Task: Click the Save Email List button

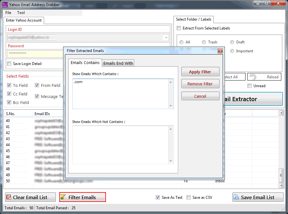Action: (258, 197)
